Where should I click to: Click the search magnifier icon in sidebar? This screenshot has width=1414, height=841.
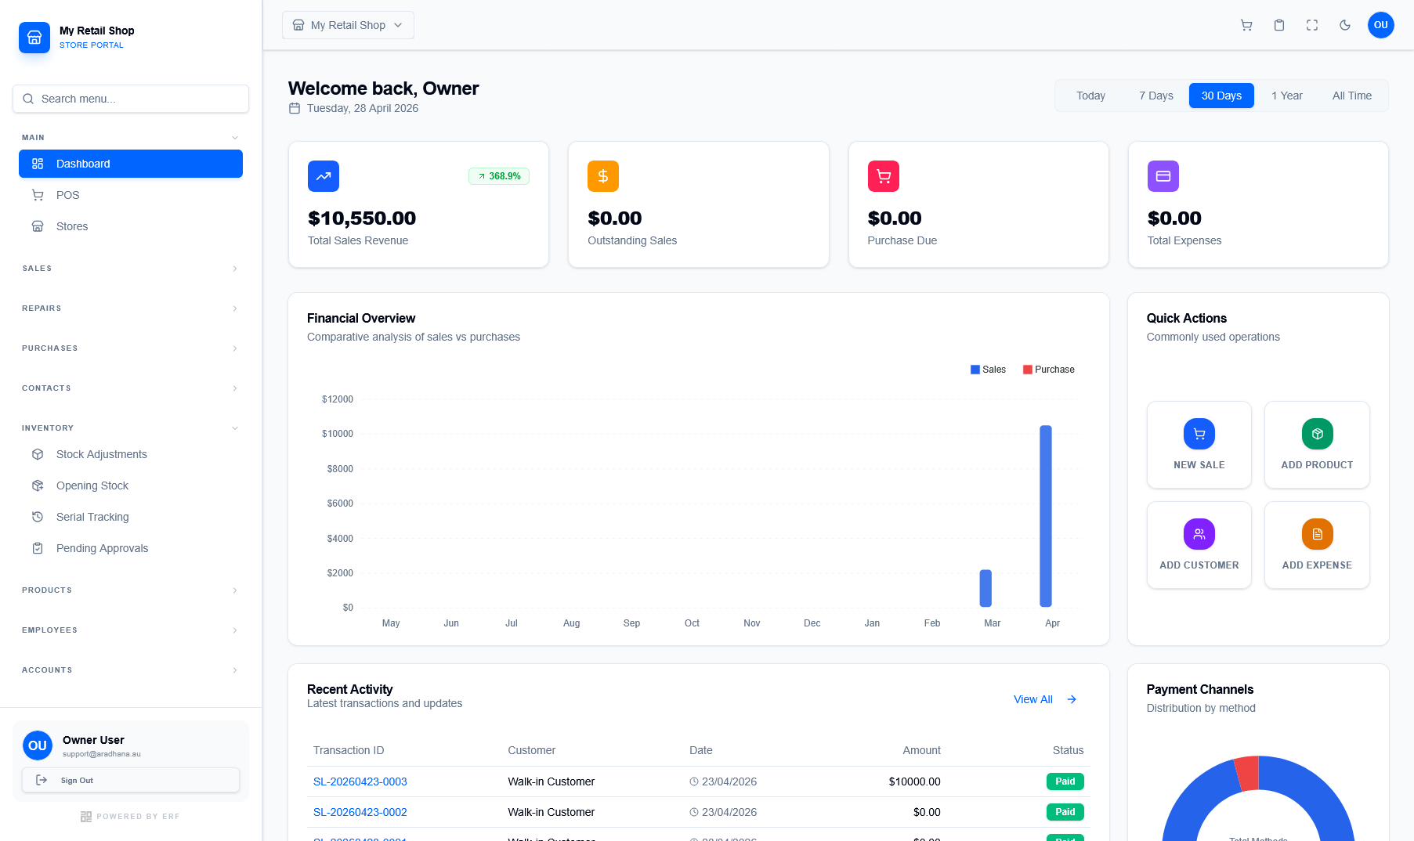point(28,99)
